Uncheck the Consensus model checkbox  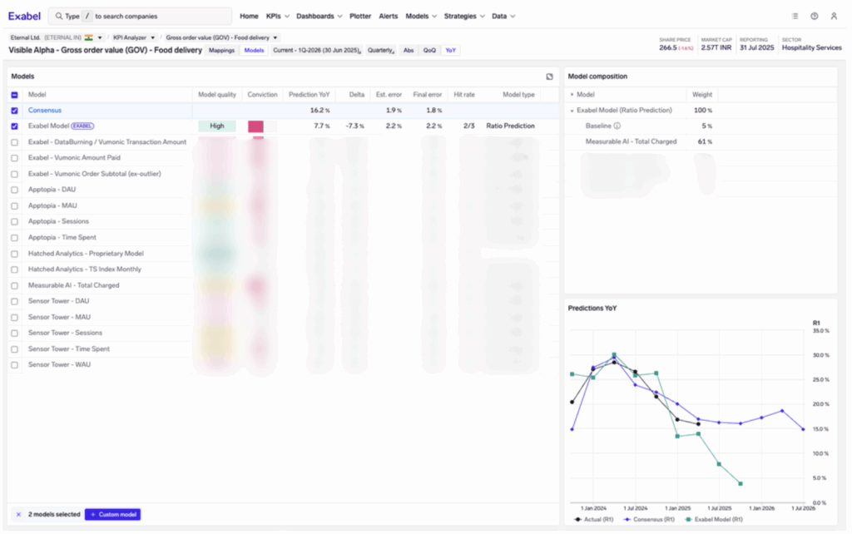click(15, 111)
